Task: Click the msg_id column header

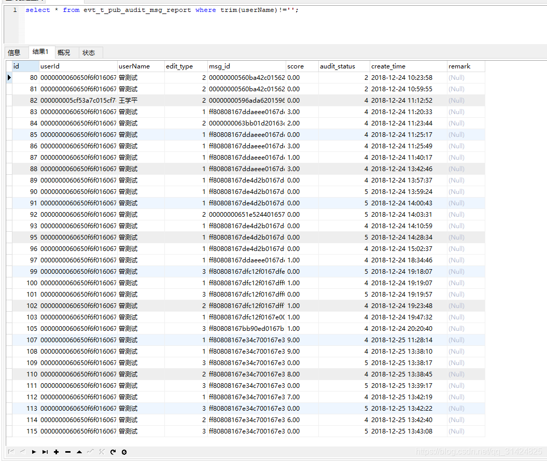Action: click(x=247, y=66)
